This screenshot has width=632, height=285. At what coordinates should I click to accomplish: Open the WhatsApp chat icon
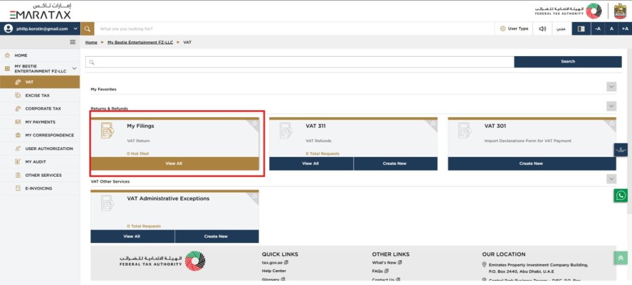pyautogui.click(x=621, y=195)
